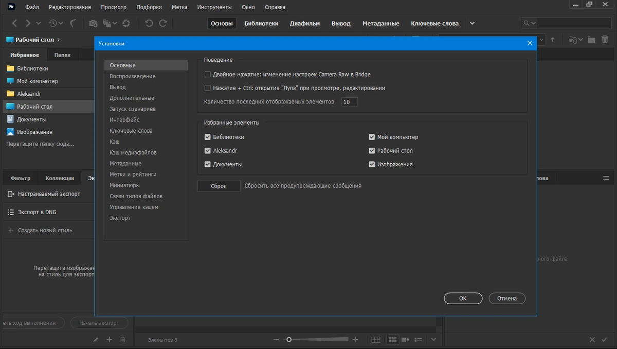This screenshot has height=349, width=617.
Task: Click the search magnifier icon
Action: 527,23
